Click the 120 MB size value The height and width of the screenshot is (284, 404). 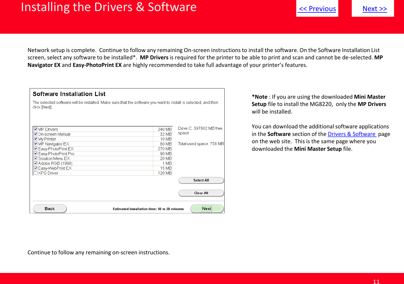[165, 173]
